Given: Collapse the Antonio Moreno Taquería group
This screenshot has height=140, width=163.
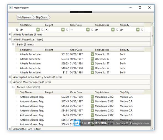Looking at the screenshot, I should (x=10, y=82).
